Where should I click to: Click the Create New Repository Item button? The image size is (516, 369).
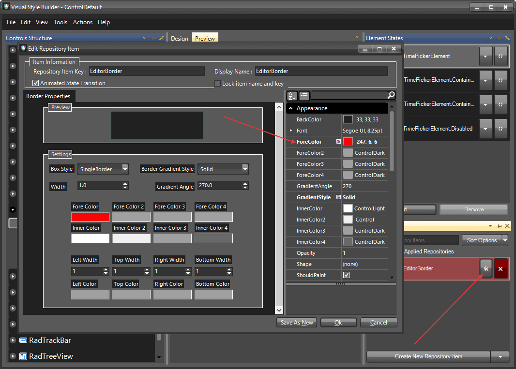[x=428, y=356]
